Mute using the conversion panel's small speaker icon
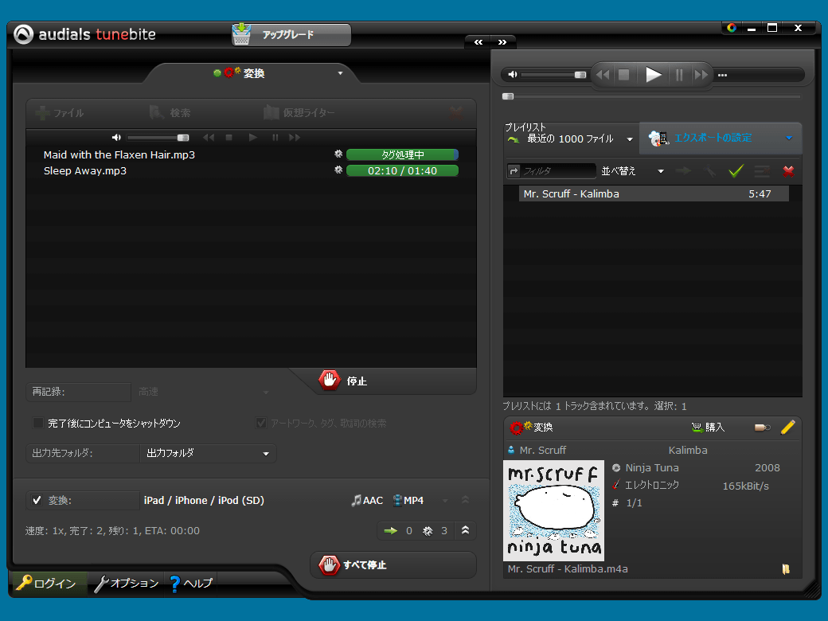This screenshot has width=828, height=621. coord(116,137)
